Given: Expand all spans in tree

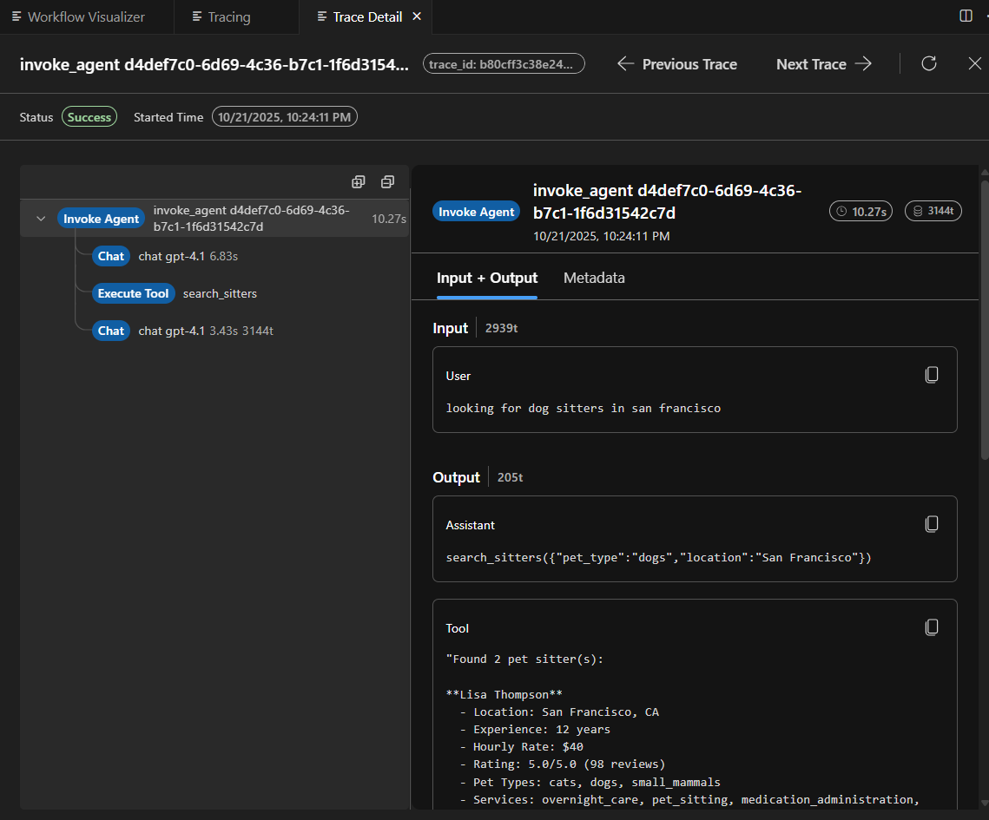Looking at the screenshot, I should [359, 182].
